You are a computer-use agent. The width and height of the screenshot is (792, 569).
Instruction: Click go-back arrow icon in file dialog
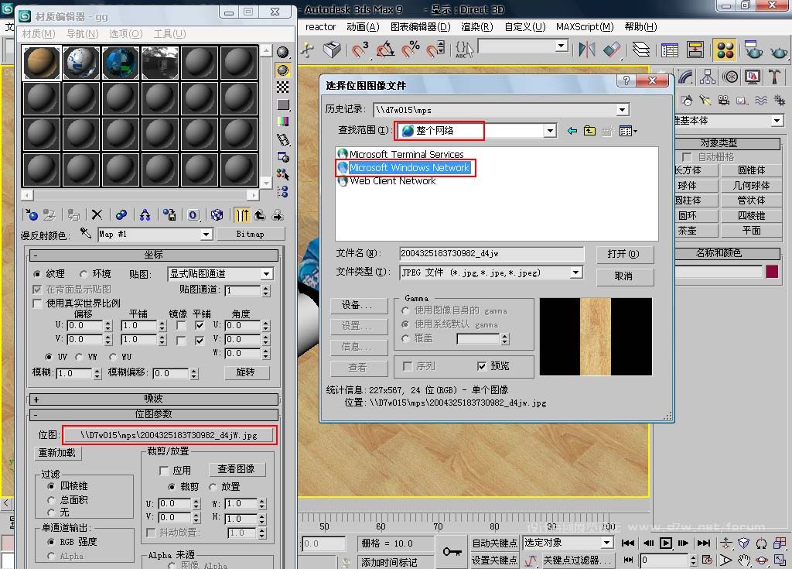[x=572, y=131]
